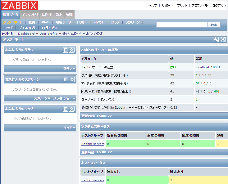Click the 重度の障害 cell for Zabbix servers
The image size is (228, 184).
[x=163, y=144]
